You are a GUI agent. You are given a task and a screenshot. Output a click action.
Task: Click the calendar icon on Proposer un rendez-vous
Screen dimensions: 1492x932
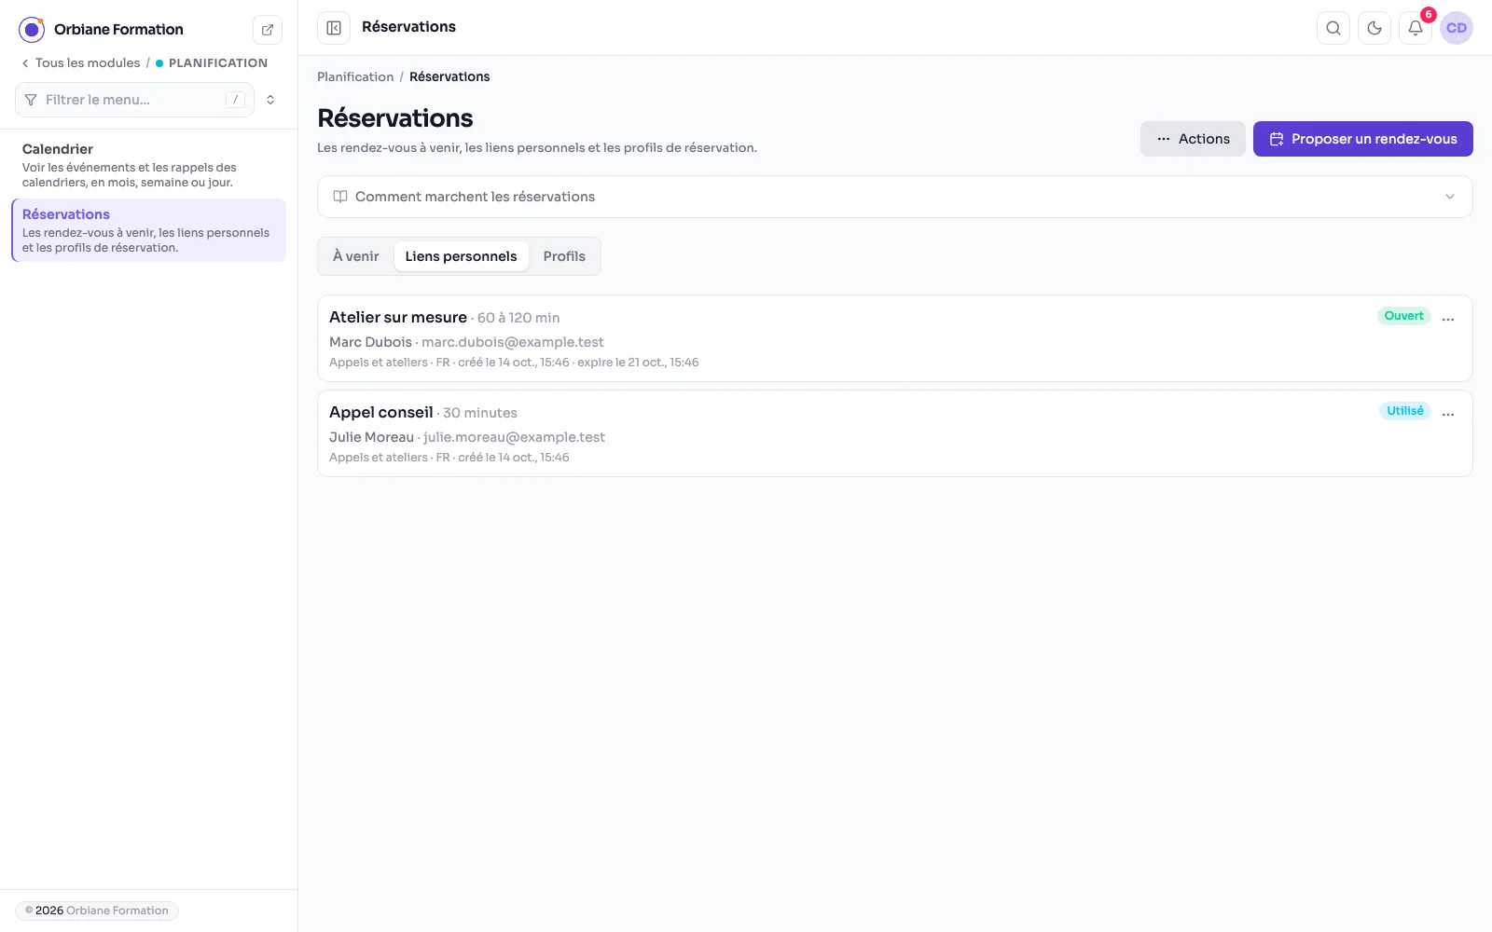1277,139
